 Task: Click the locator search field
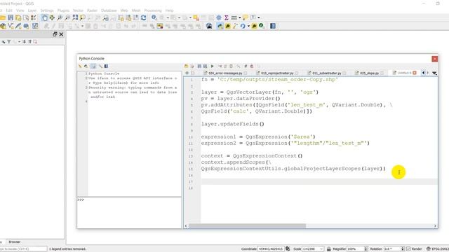23,249
